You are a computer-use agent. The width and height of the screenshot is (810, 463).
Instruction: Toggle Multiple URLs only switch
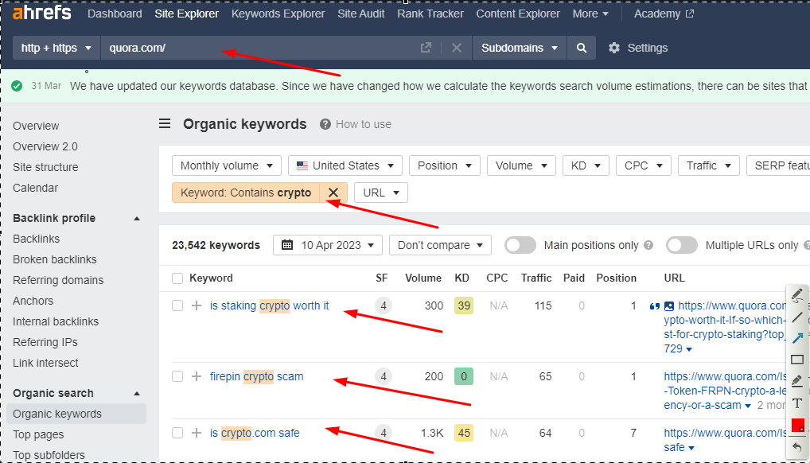(682, 246)
